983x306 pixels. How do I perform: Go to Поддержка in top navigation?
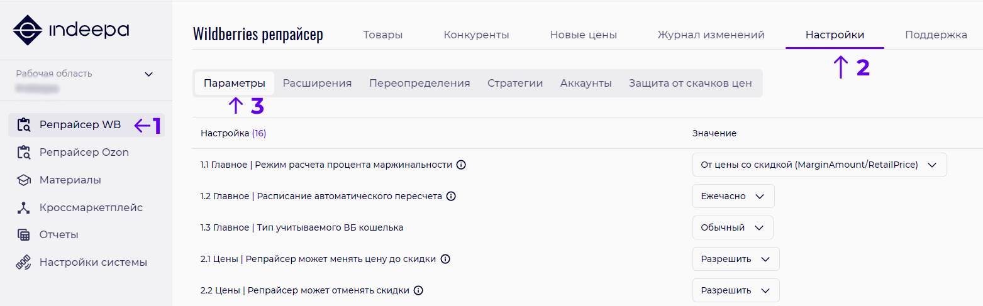pyautogui.click(x=936, y=35)
